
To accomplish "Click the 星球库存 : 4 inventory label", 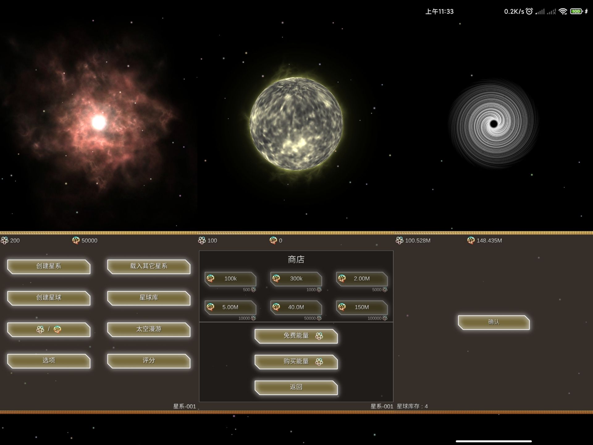I will click(412, 406).
